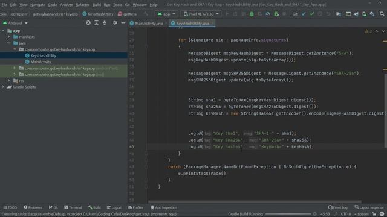Open the Profile app gauge icon
Image resolution: width=387 pixels, height=217 pixels.
click(x=268, y=14)
